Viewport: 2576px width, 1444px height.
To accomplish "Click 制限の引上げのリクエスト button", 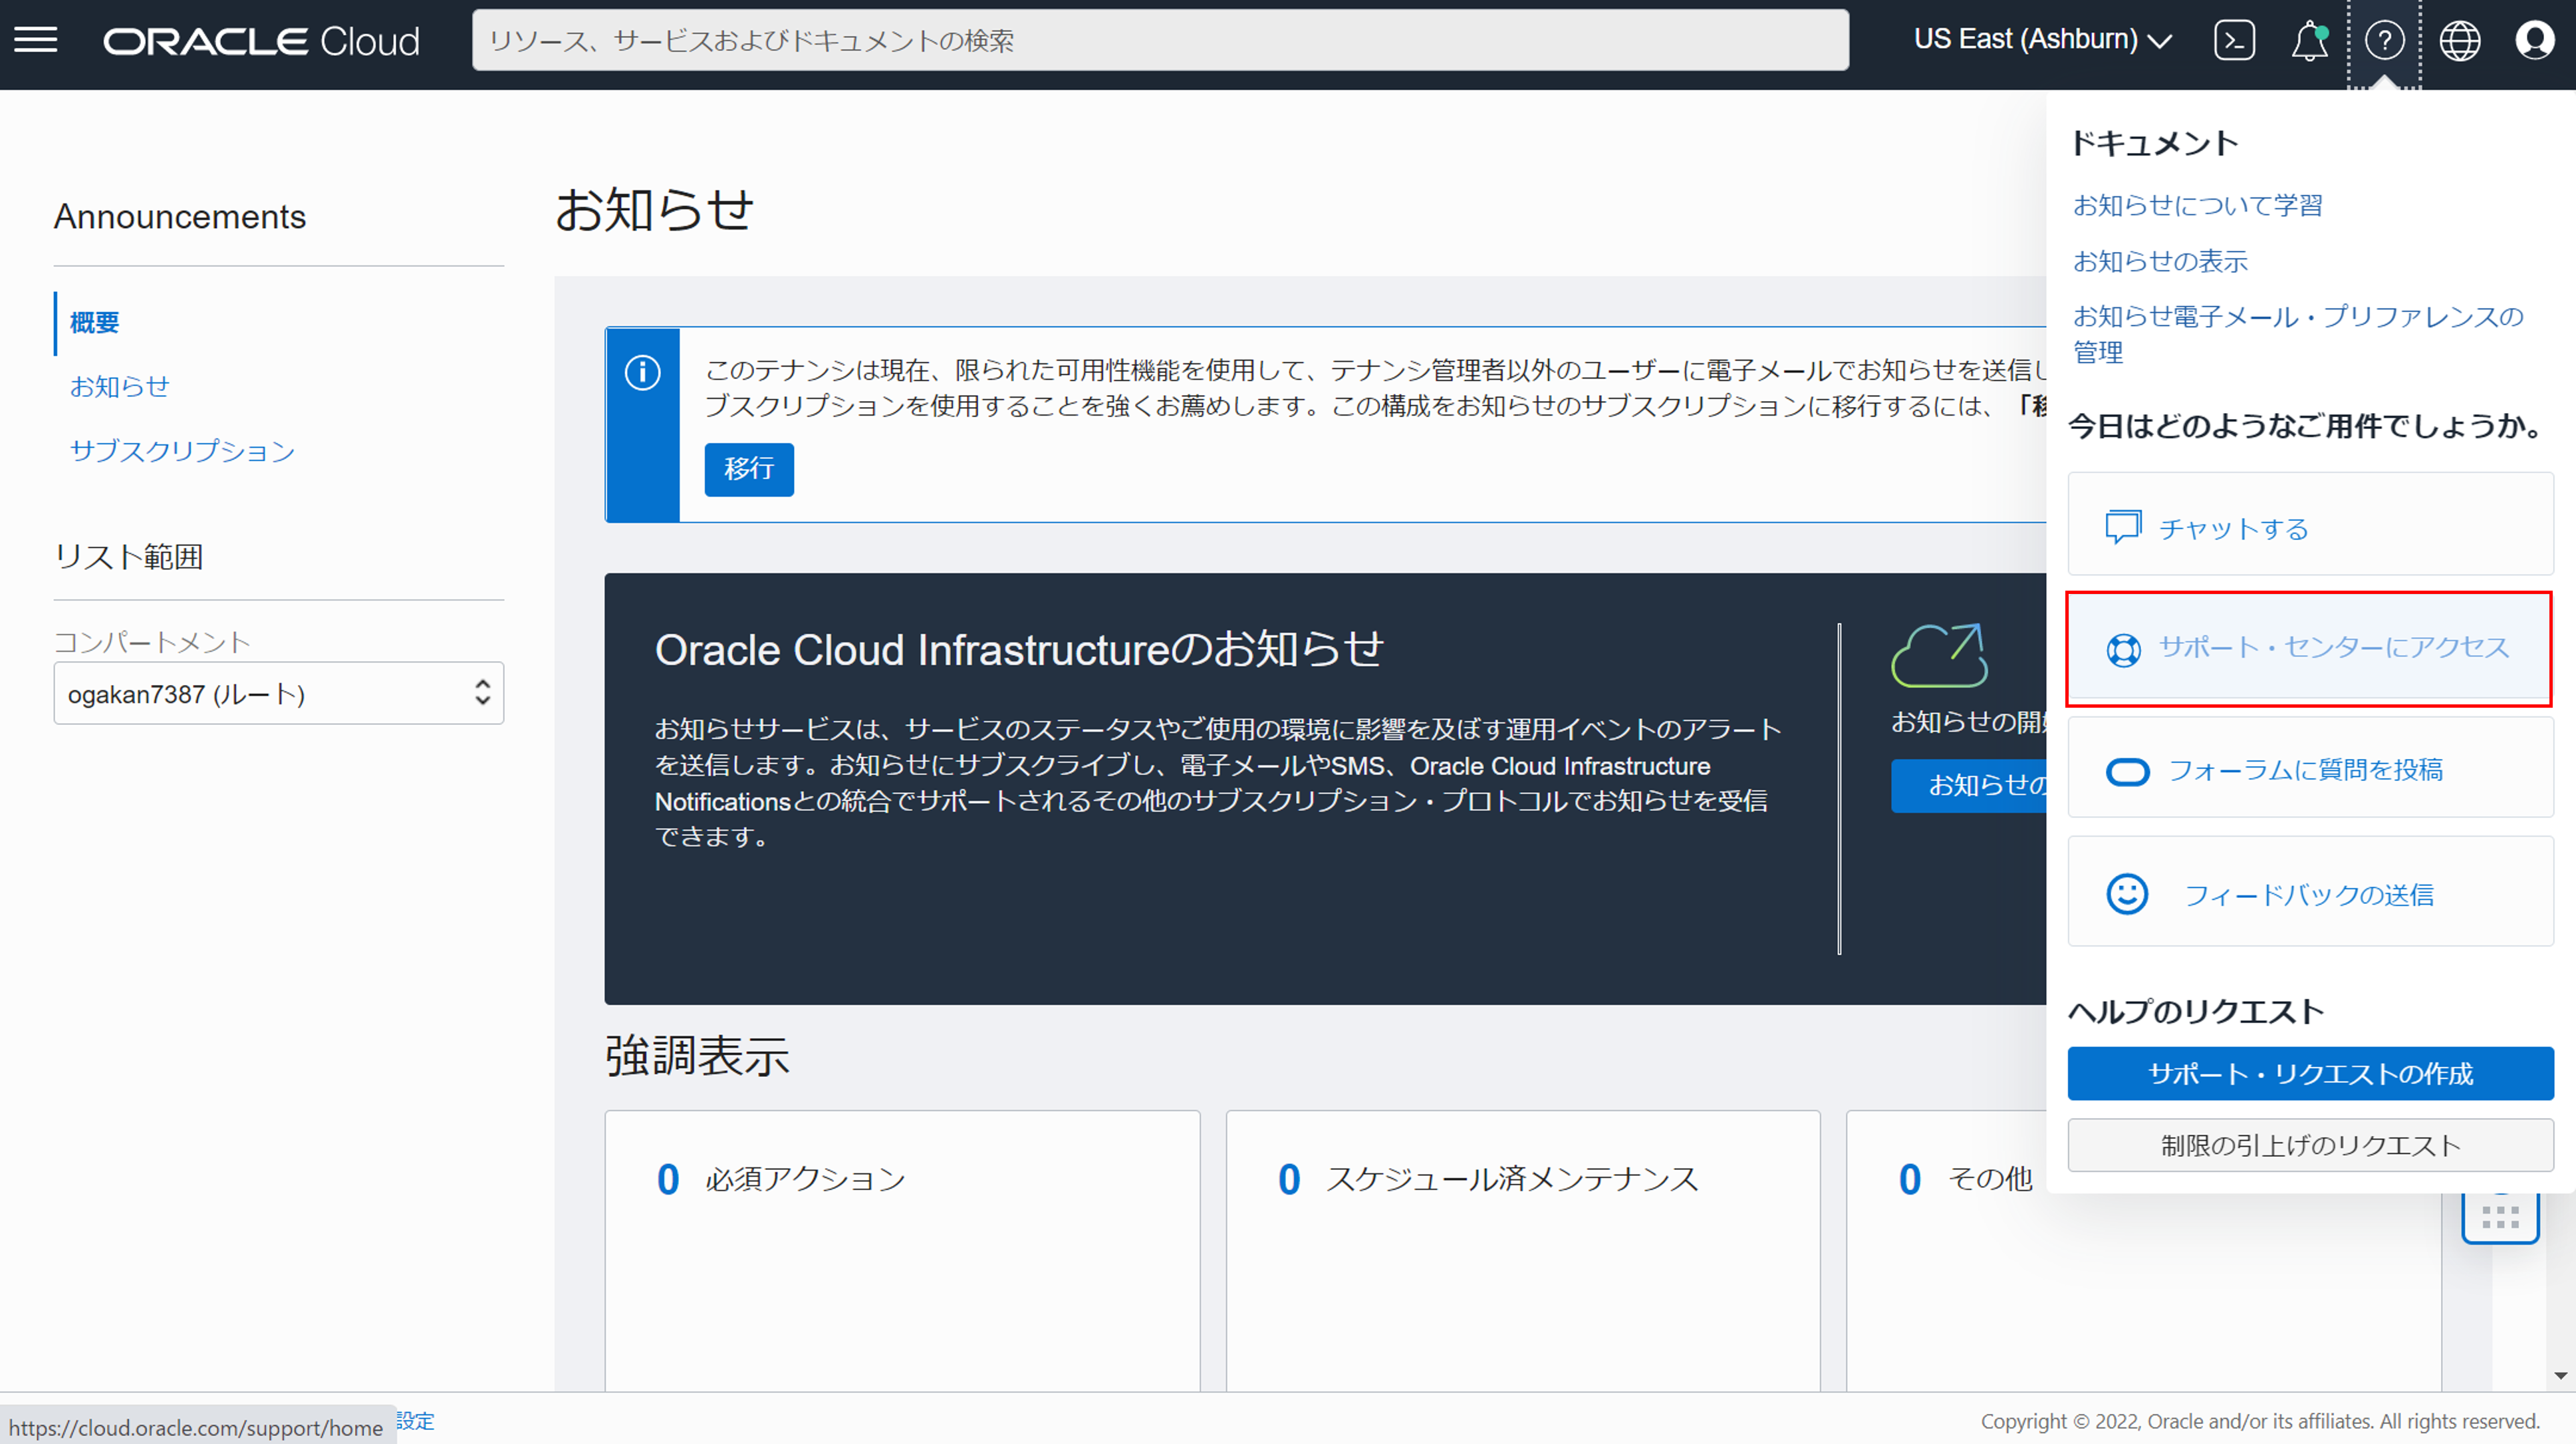I will pyautogui.click(x=2310, y=1145).
